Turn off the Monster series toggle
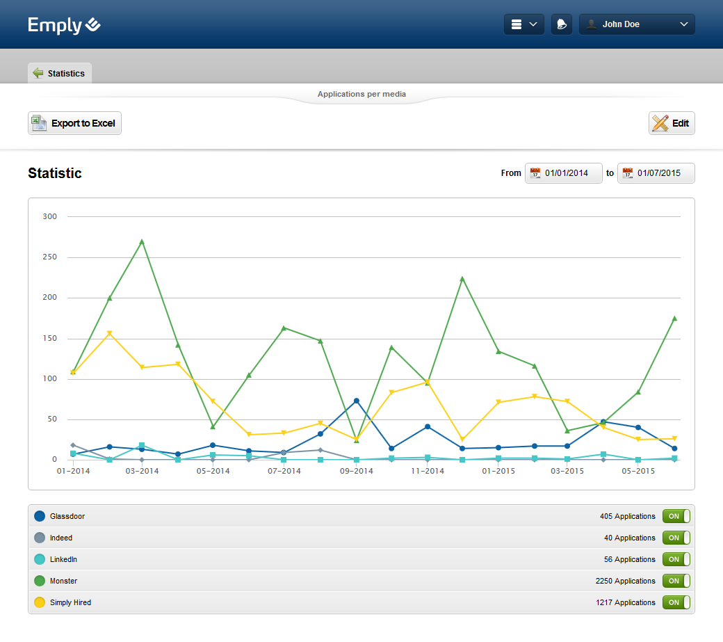This screenshot has height=642, width=723. point(676,581)
